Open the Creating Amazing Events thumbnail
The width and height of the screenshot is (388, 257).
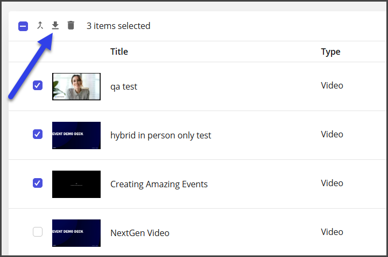coord(76,184)
